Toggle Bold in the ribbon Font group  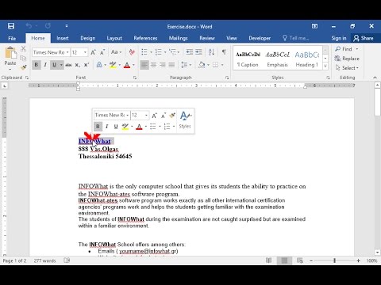(37, 65)
